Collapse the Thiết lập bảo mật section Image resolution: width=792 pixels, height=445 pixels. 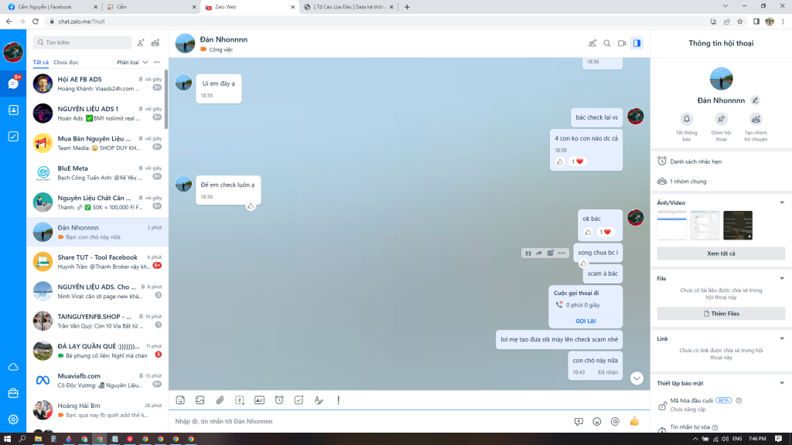tap(782, 383)
